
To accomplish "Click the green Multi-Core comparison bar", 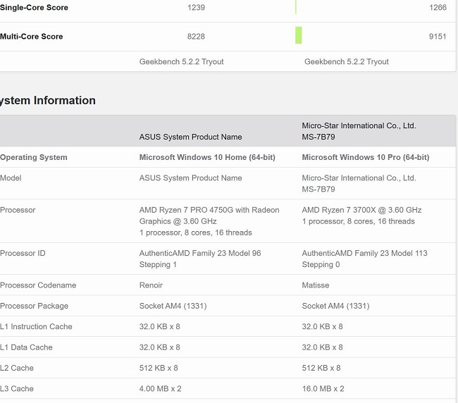I will 299,35.
